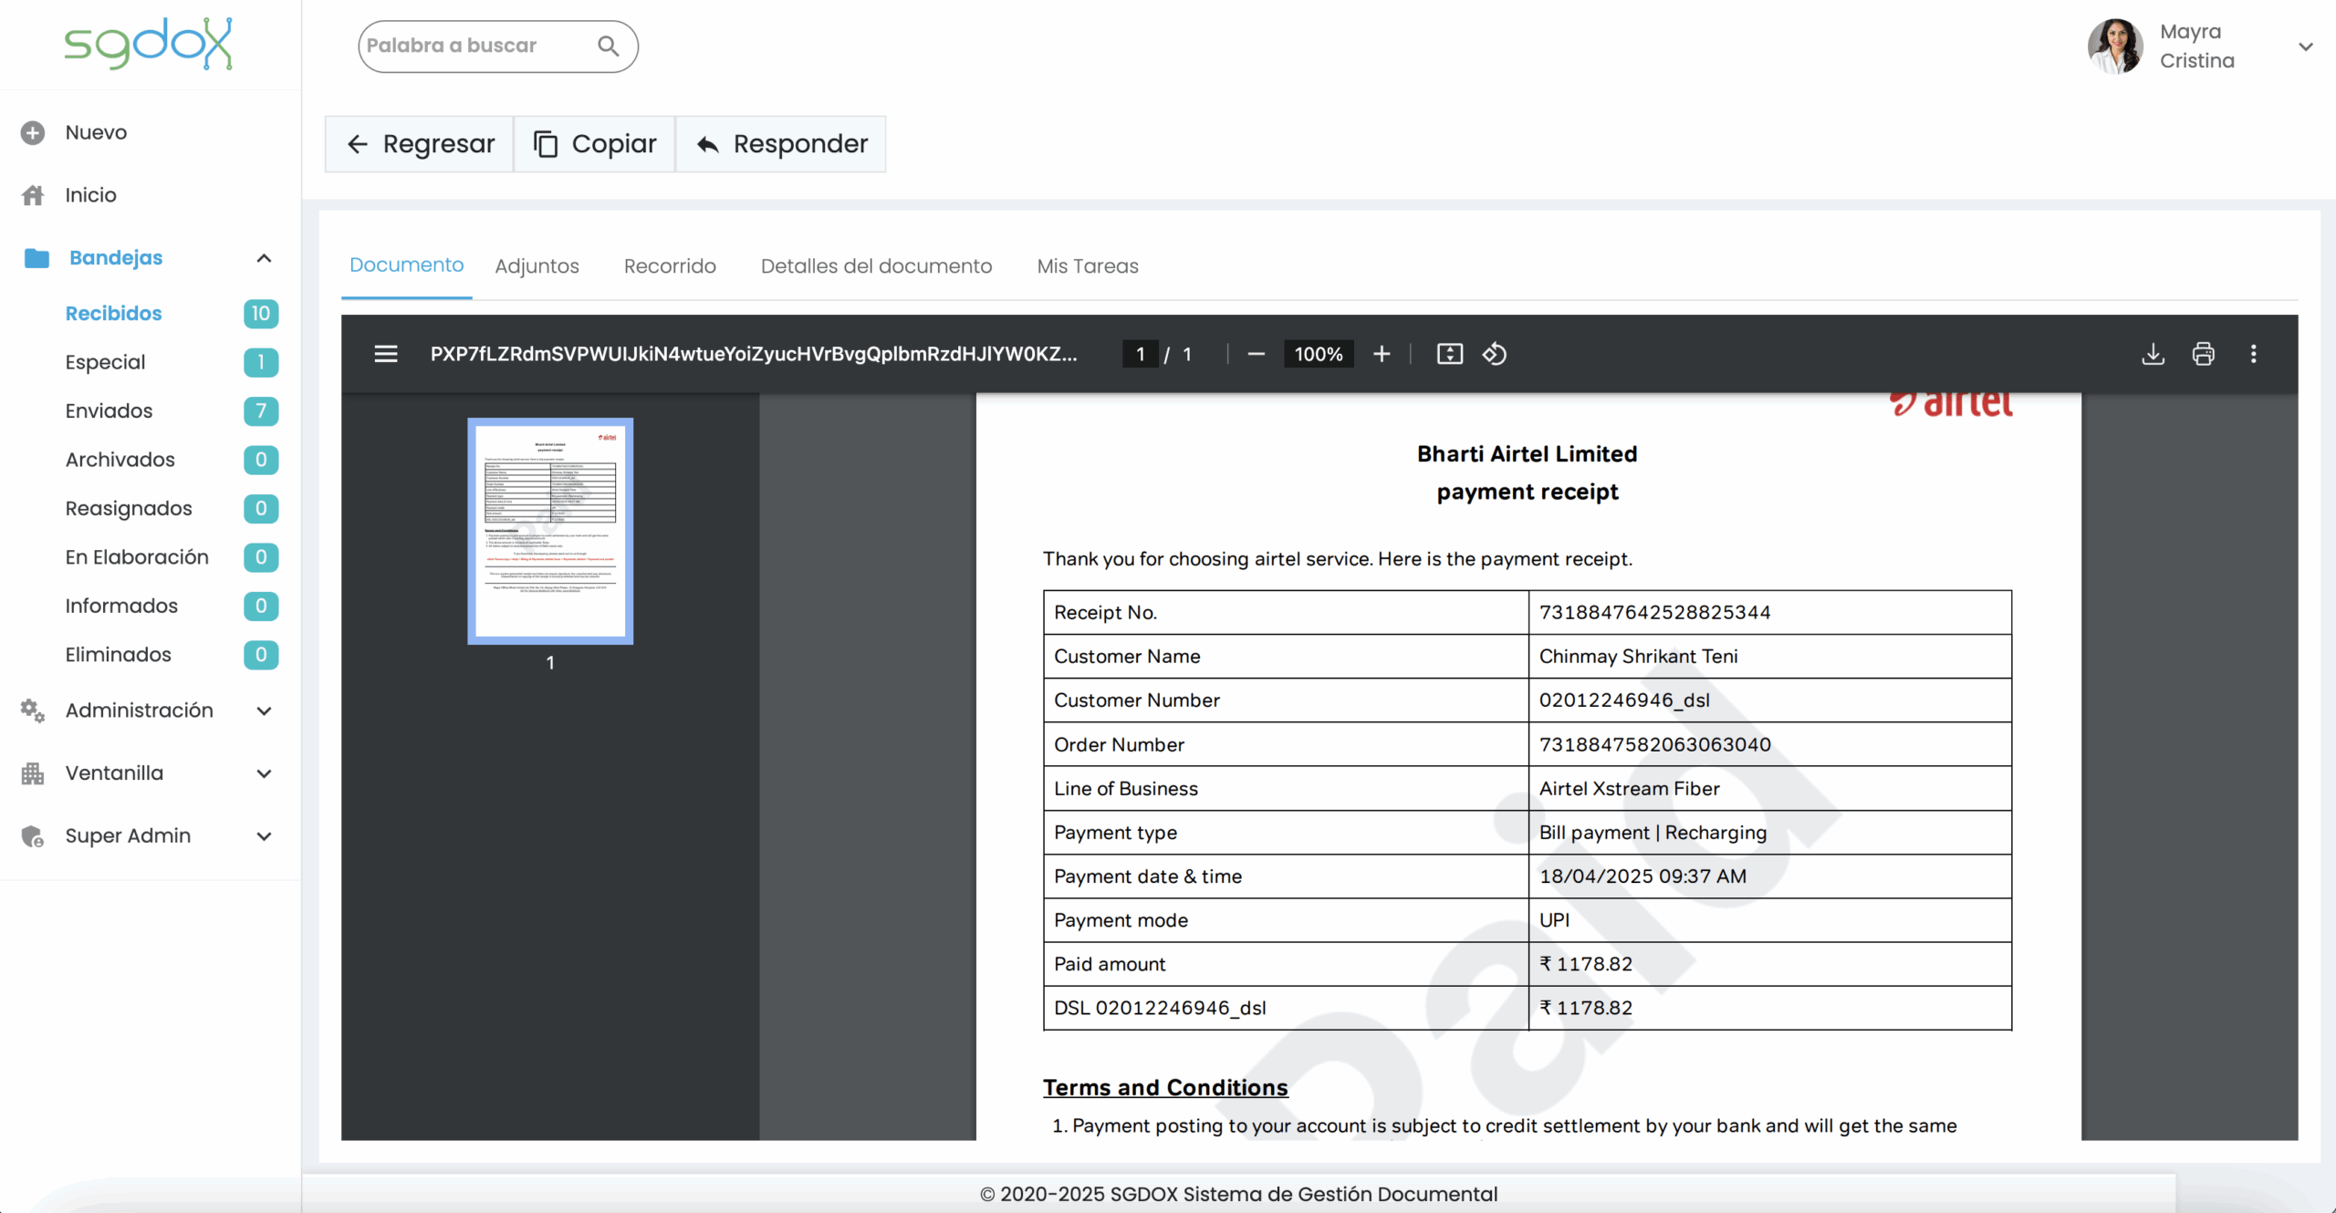
Task: Open the Recibidos tray
Action: click(113, 314)
